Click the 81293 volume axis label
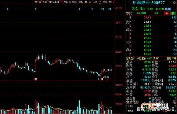This screenshot has width=177, height=114. click(119, 85)
